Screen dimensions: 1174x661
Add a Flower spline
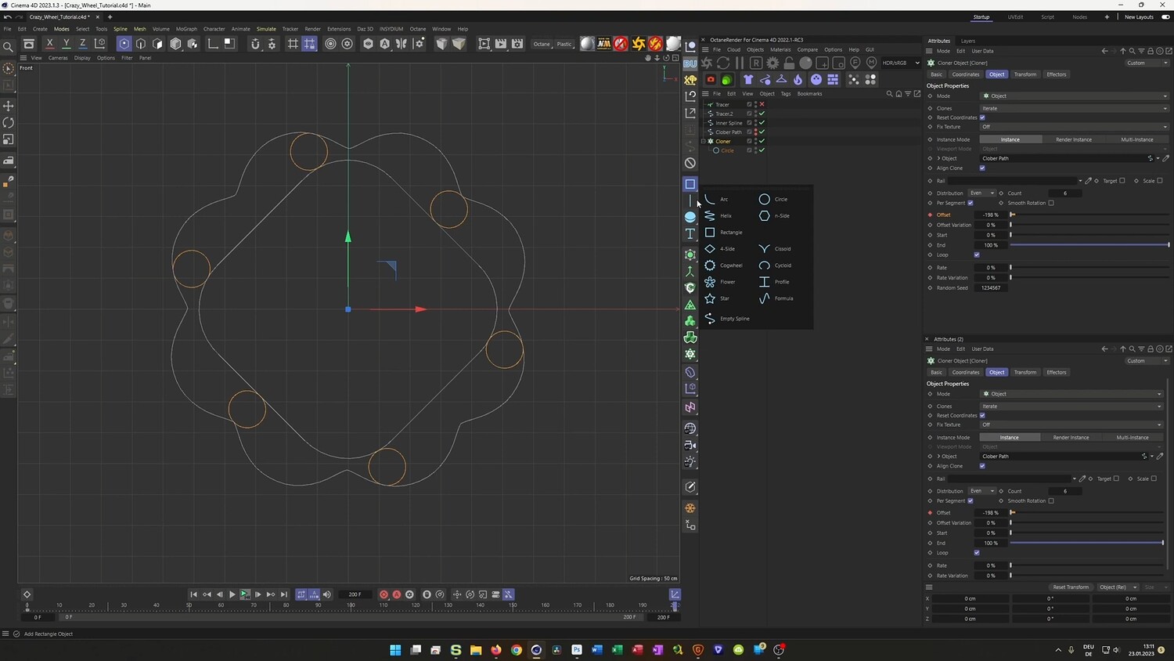(720, 281)
